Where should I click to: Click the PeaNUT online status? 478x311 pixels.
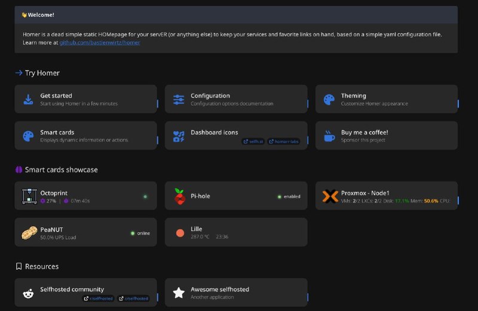[x=140, y=233]
